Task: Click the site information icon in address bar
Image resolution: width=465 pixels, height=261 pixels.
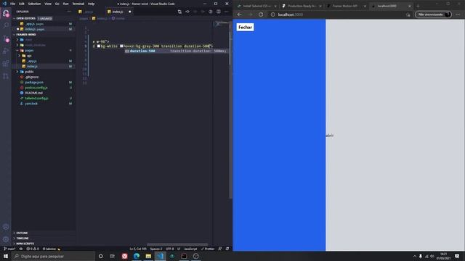Action: 273,14
